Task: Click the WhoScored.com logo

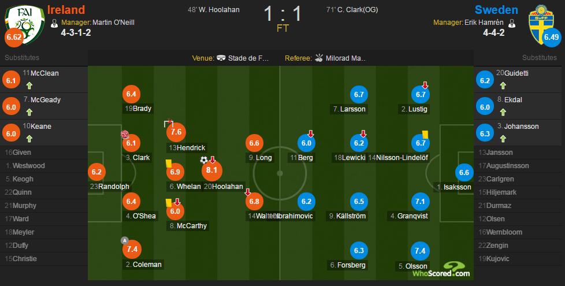Action: (x=442, y=270)
